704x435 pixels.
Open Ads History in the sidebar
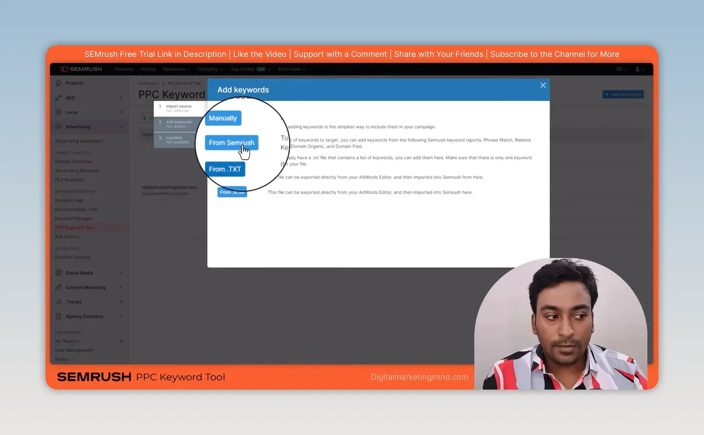click(67, 237)
